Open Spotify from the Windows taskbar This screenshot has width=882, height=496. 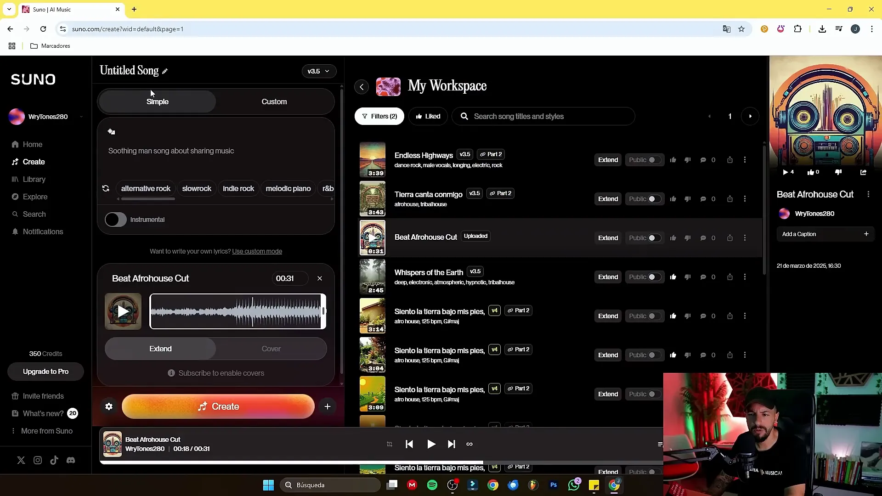432,485
